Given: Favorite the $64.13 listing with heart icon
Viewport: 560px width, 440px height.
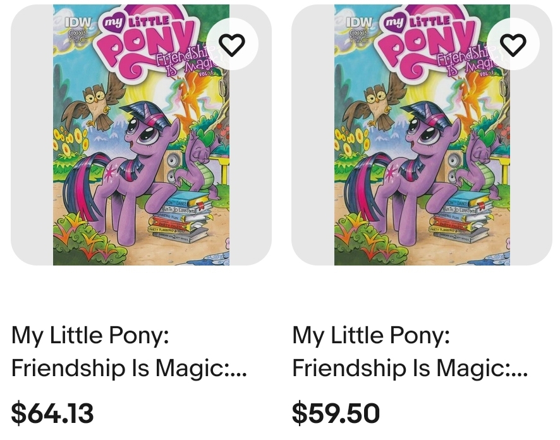Looking at the screenshot, I should pyautogui.click(x=231, y=44).
